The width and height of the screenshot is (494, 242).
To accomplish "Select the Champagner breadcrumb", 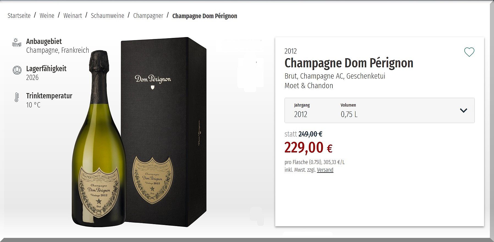I will [x=148, y=16].
